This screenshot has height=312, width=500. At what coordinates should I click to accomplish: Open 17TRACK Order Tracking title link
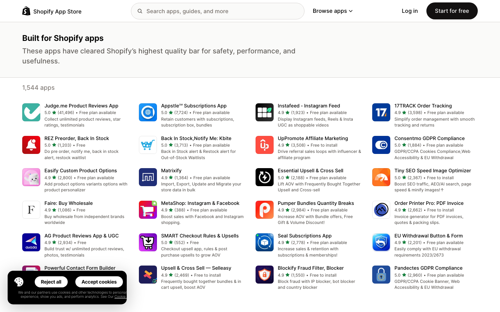pos(423,106)
